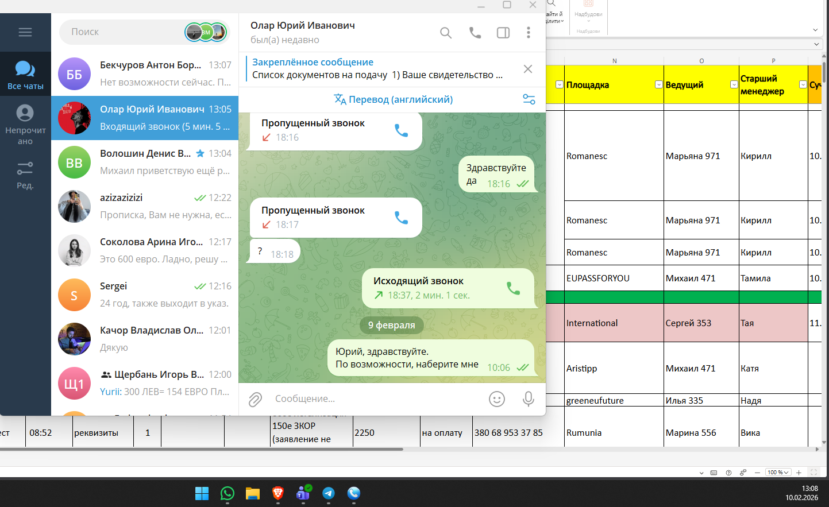Click the Excel horizontal scrollbar

click(x=201, y=450)
